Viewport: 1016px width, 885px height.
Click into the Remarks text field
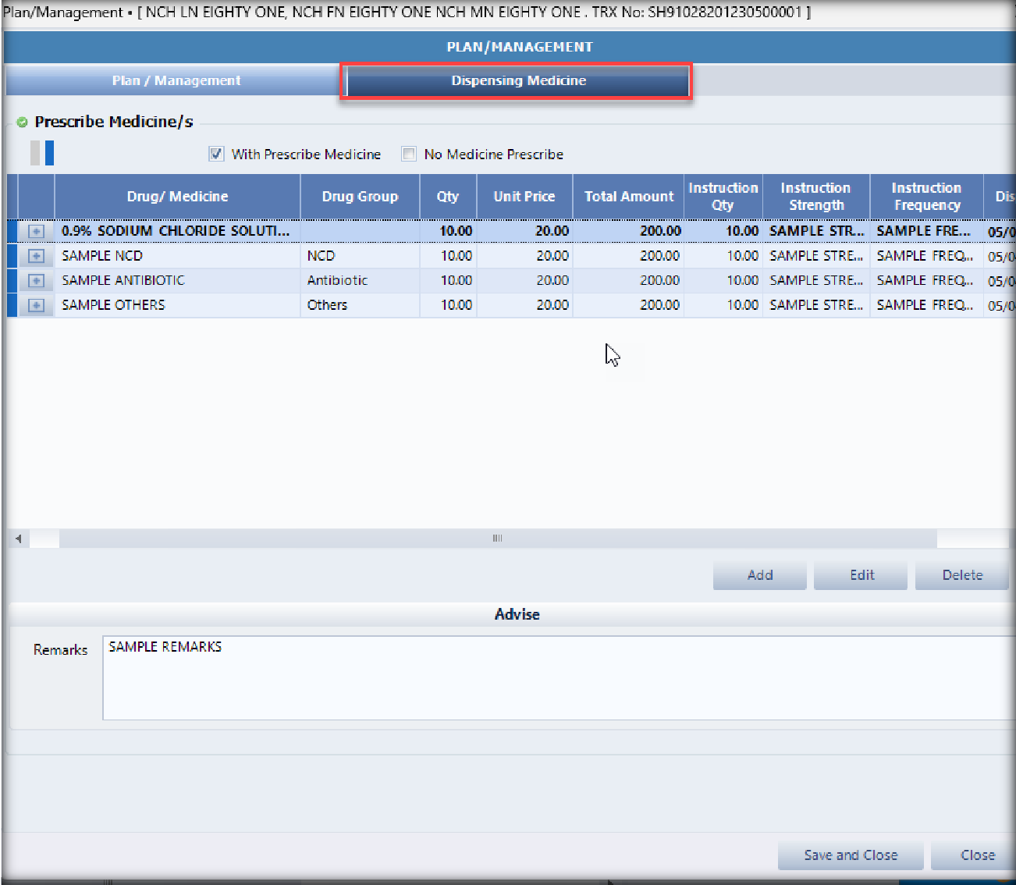tap(558, 677)
